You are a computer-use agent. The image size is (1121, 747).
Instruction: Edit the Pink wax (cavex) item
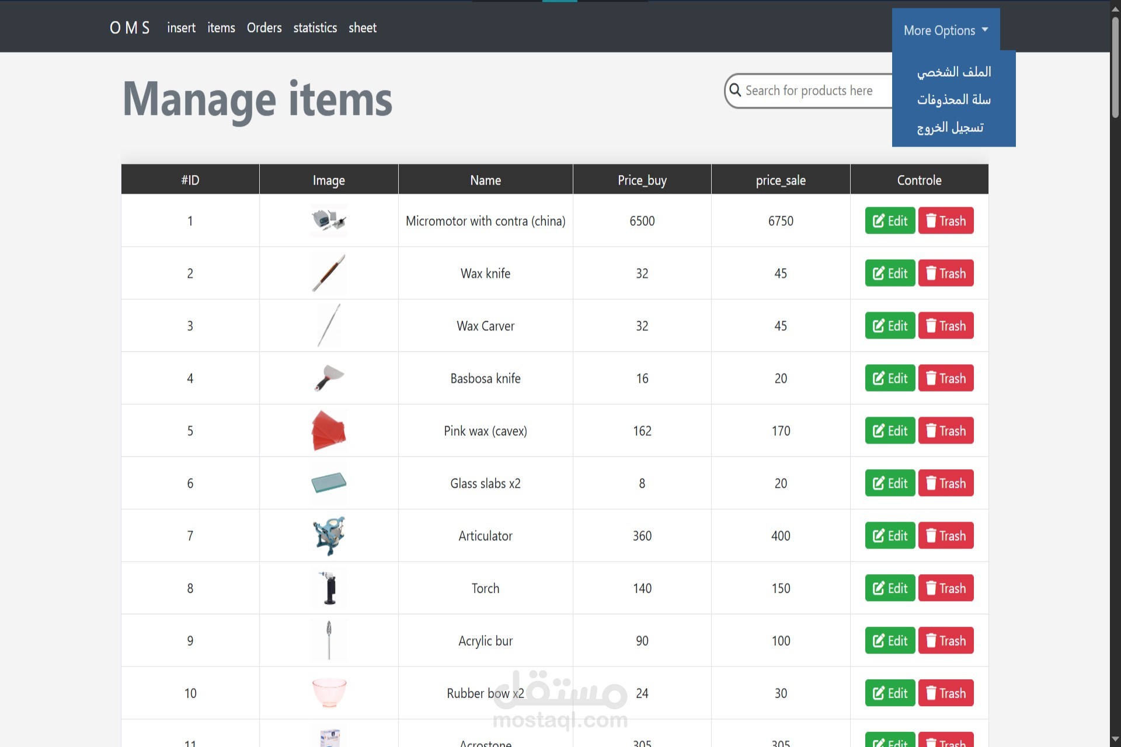[890, 431]
